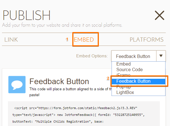Click the blue Feedback Button speech bubble icon
Image resolution: width=170 pixels, height=126 pixels.
click(17, 85)
